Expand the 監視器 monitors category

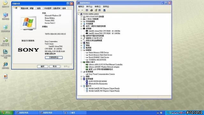81,48
